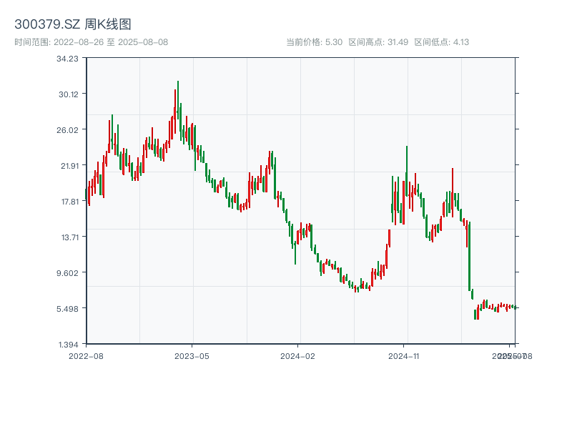This screenshot has width=572, height=429.
Task: Select the 2024-11 date axis marker
Action: [403, 355]
